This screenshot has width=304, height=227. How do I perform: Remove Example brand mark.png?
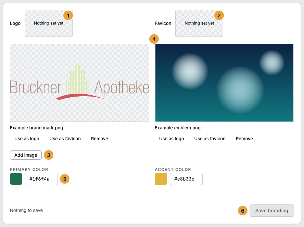(100, 139)
